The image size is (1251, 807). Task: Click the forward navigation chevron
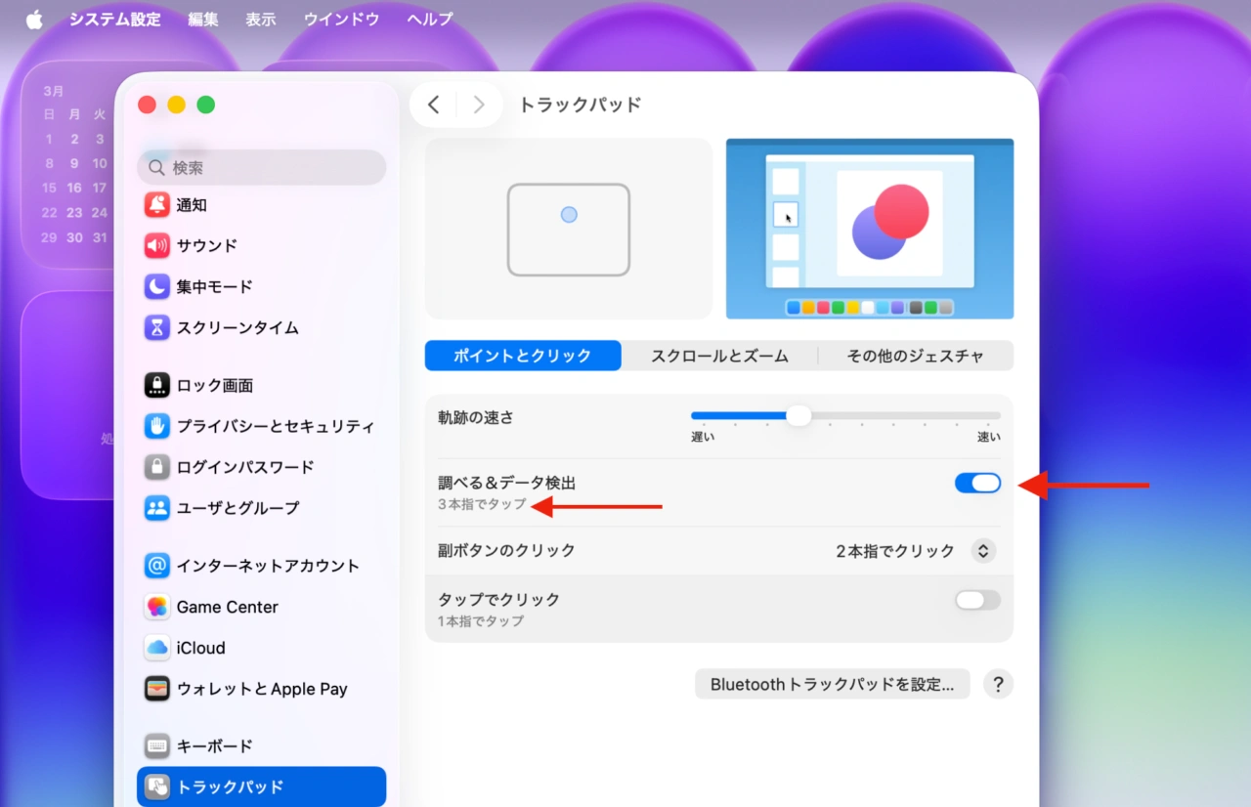click(x=478, y=105)
